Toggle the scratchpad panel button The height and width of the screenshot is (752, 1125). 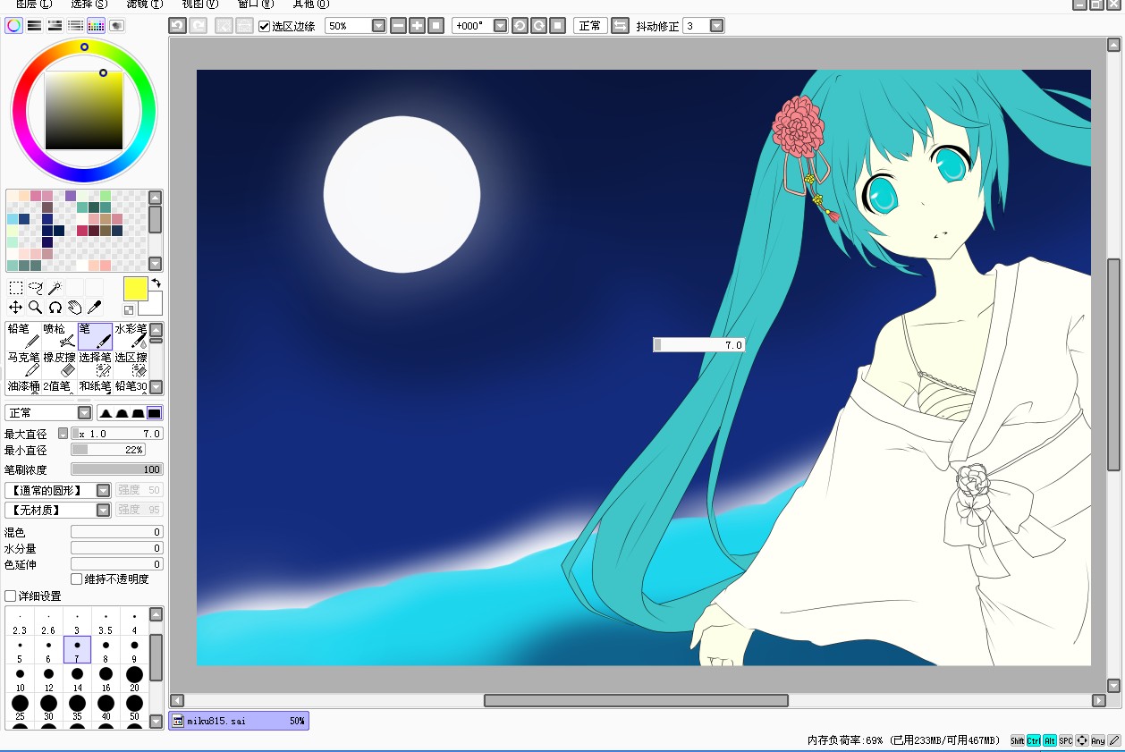[117, 26]
